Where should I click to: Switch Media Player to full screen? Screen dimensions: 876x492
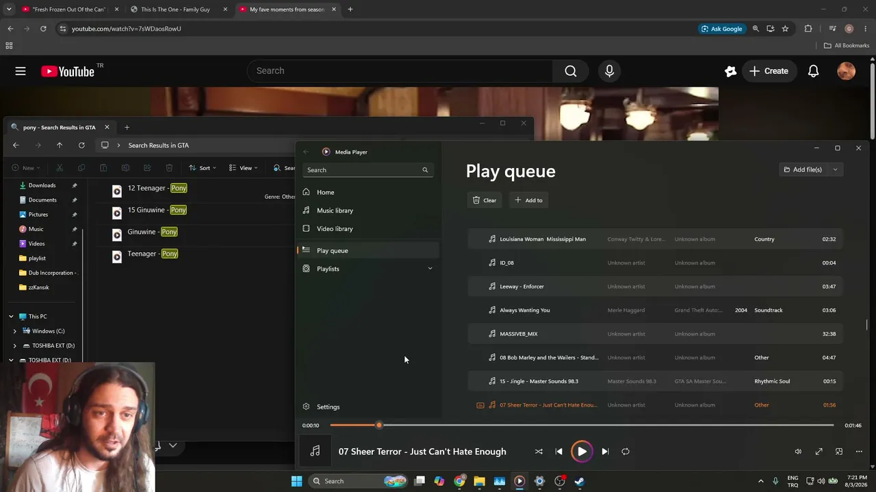(x=819, y=452)
